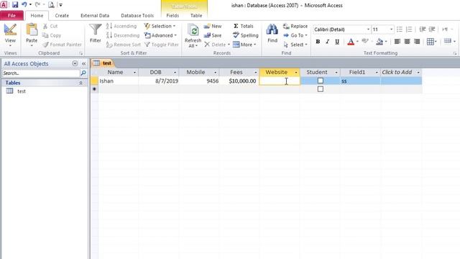Open the File tab
Viewport: 460px width, 259px height.
(x=11, y=16)
